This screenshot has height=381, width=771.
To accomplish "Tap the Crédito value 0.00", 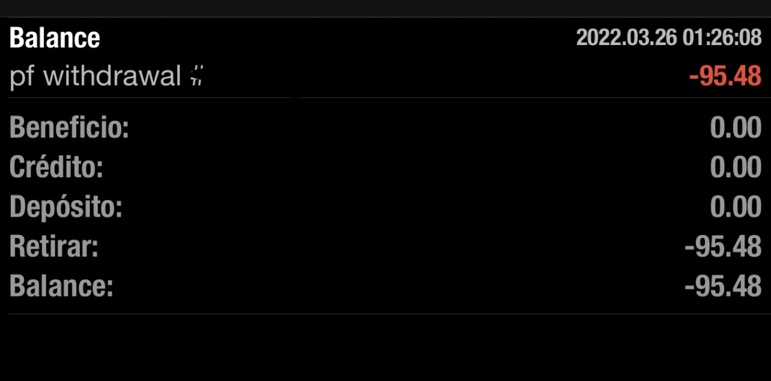I will 735,168.
